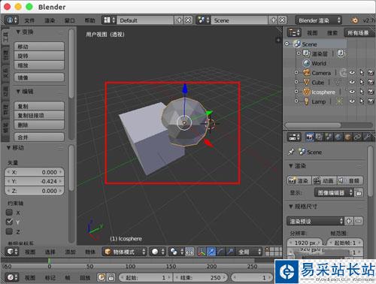The height and width of the screenshot is (284, 376).
Task: Delete the Default screen layout with X
Action: tap(188, 20)
